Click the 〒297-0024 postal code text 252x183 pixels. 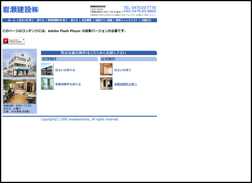(x=96, y=9)
